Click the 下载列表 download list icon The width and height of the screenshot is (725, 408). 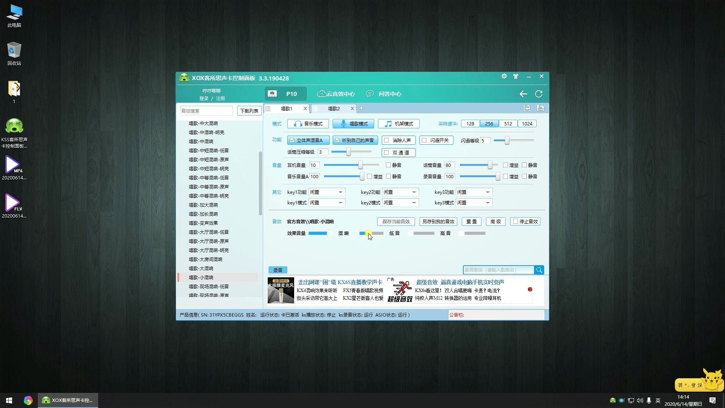(x=248, y=110)
